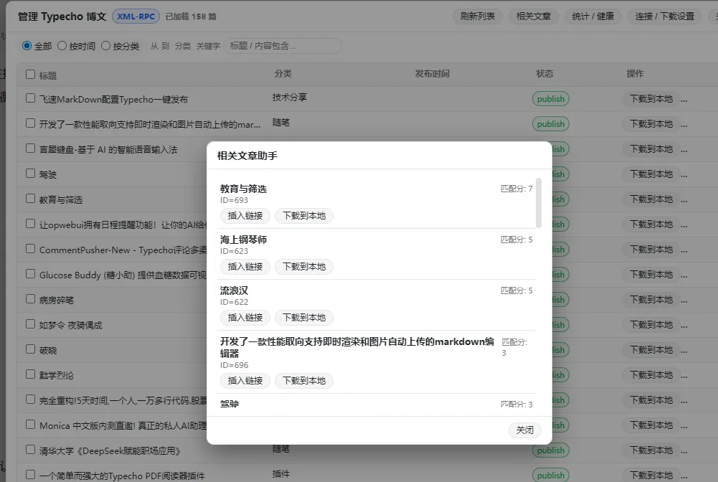Image resolution: width=718 pixels, height=482 pixels.
Task: Open 连接 / 下载设置
Action: 664,16
